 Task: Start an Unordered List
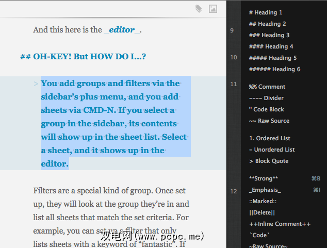[x=272, y=150]
